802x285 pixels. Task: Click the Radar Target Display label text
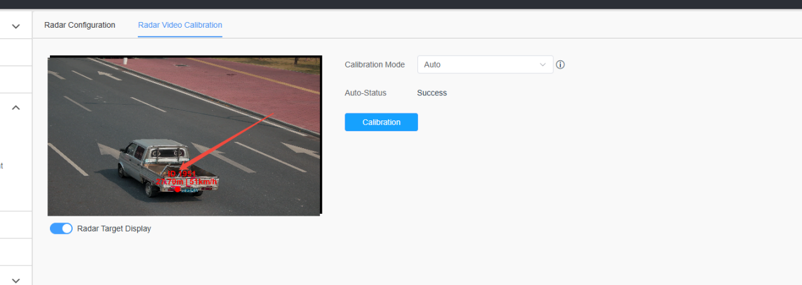(x=114, y=229)
